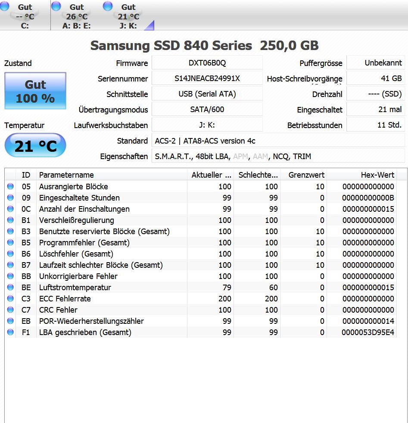
Task: Select the Löschfehler (Gesamt) parameter name
Action: (76, 254)
